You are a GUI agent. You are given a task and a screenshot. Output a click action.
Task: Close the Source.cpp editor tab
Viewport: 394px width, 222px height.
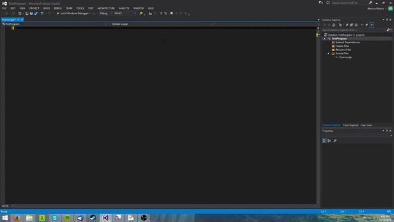(x=22, y=20)
